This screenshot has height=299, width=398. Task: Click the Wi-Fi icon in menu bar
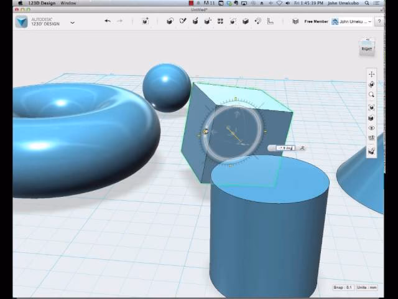tap(279, 3)
